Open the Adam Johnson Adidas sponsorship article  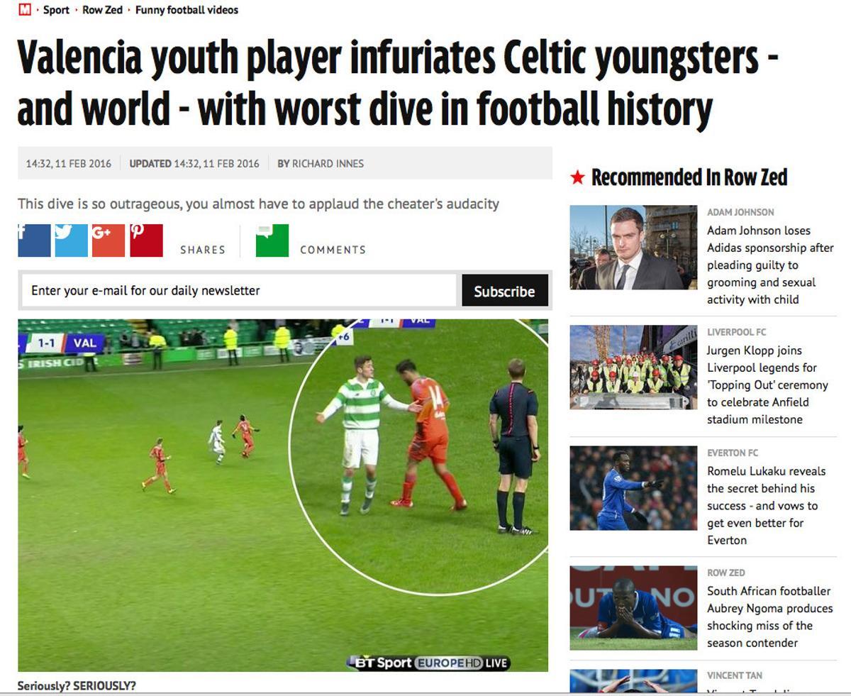[770, 265]
